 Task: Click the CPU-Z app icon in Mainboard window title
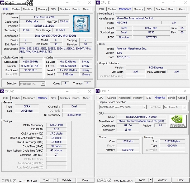(x=98, y=3)
